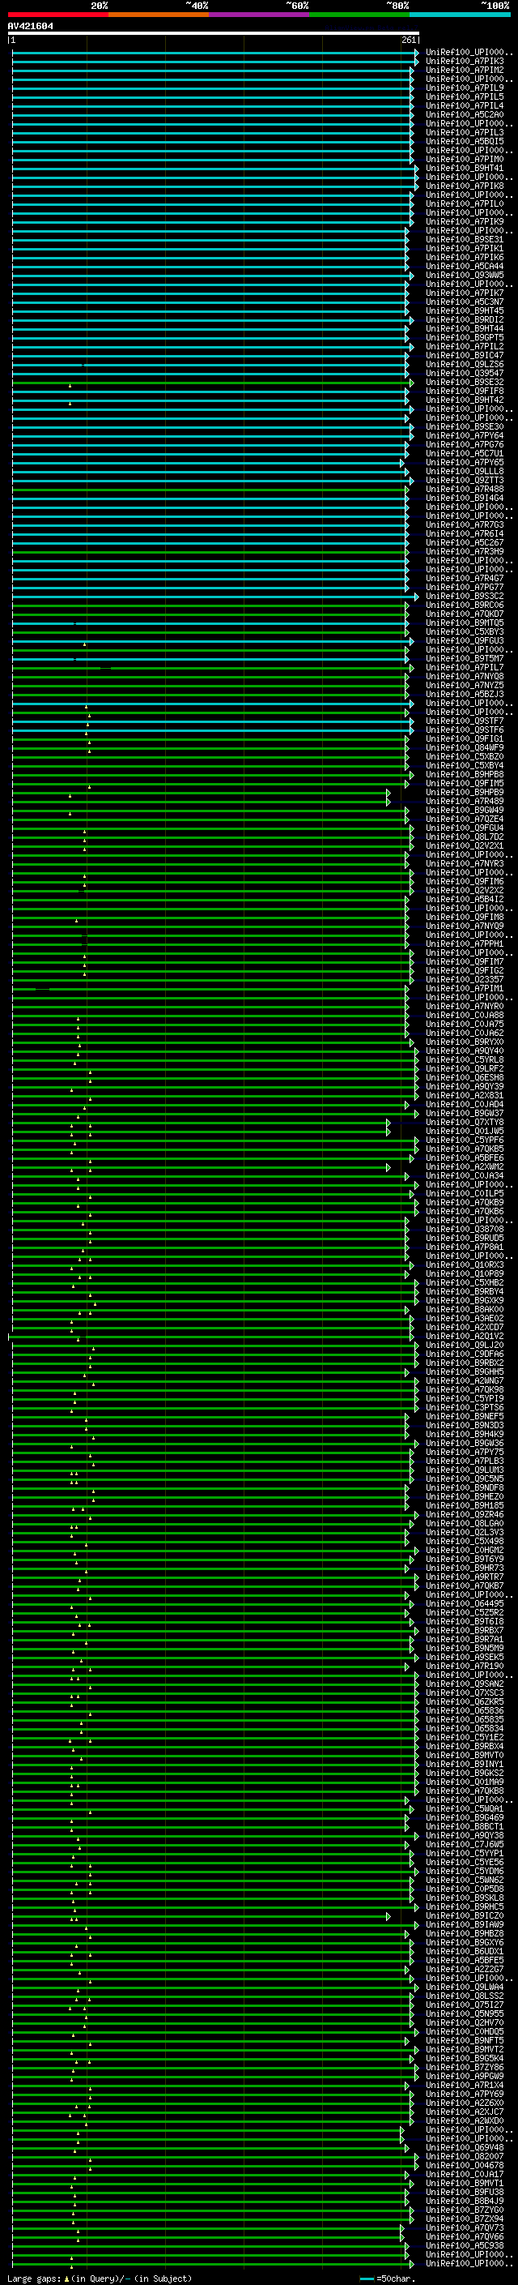Select the UniRef100_Q10RX3 label
Screen dimensions: 518x2285
click(x=465, y=1265)
